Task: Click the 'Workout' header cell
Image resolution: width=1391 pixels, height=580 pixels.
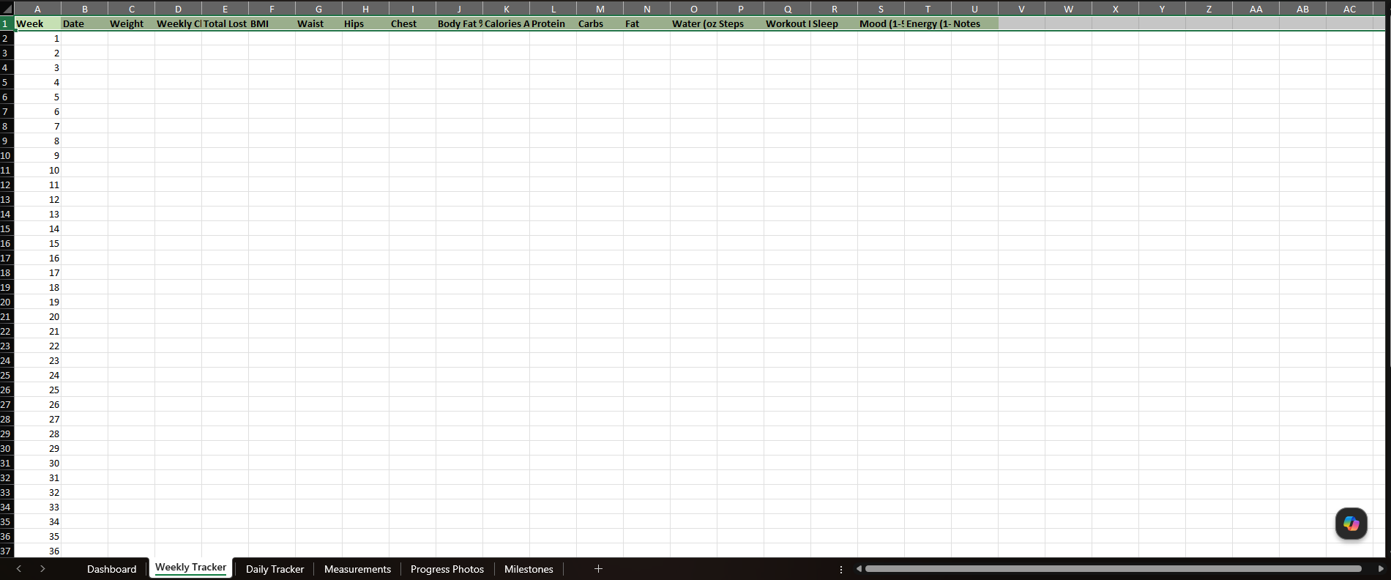Action: 787,23
